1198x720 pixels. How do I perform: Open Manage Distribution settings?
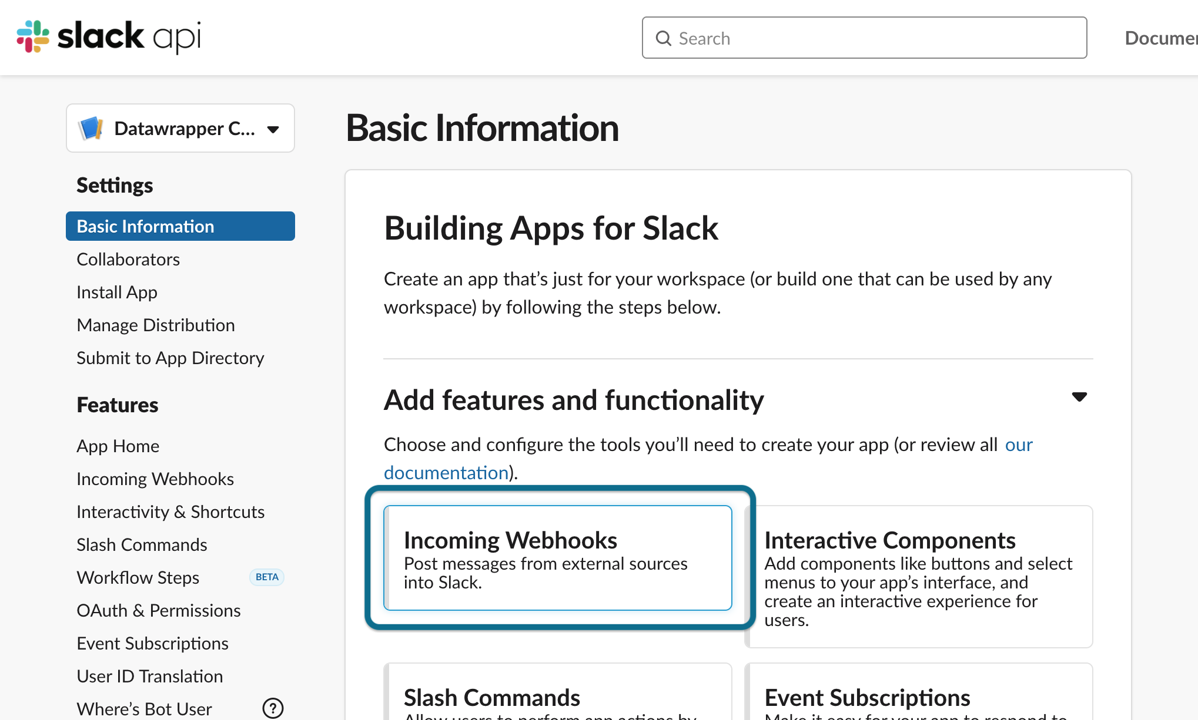156,325
